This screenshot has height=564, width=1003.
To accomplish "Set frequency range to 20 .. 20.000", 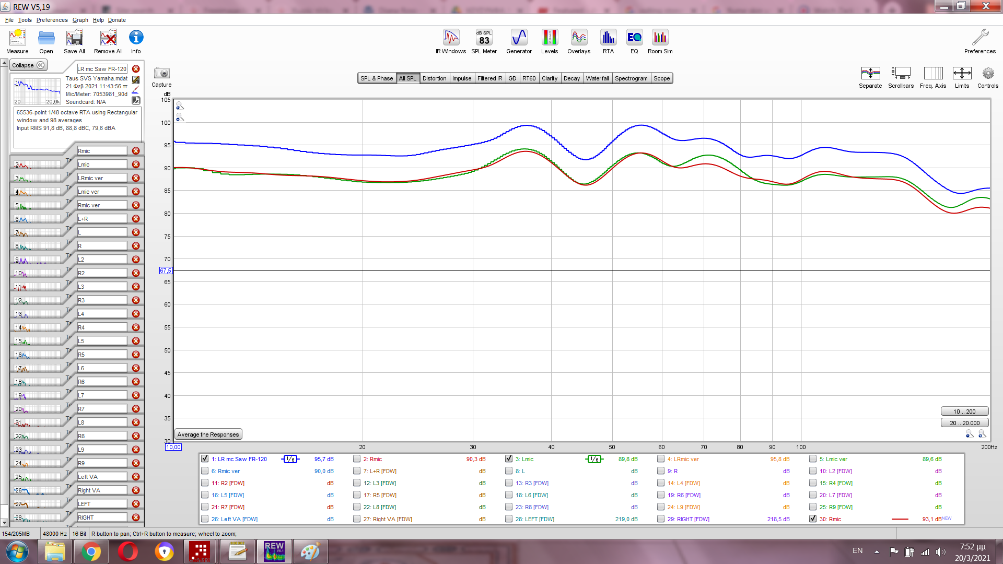I will pos(964,423).
